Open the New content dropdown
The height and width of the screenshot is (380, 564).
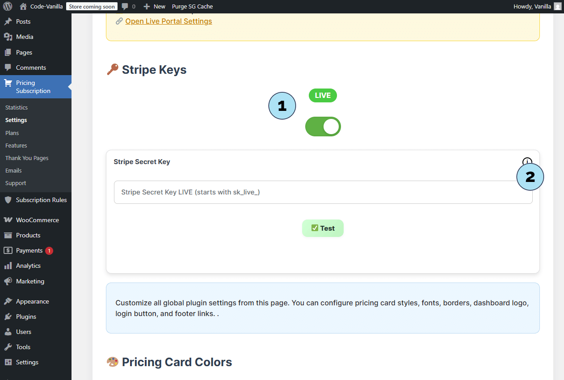pyautogui.click(x=154, y=7)
